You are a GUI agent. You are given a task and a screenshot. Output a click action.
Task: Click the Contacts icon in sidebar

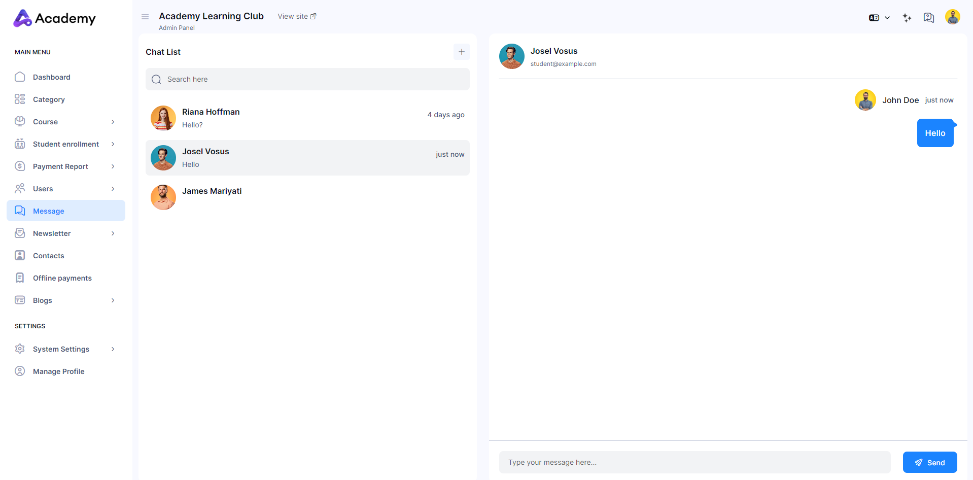tap(20, 256)
